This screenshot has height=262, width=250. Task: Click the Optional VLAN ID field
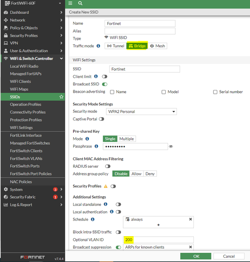158,240
